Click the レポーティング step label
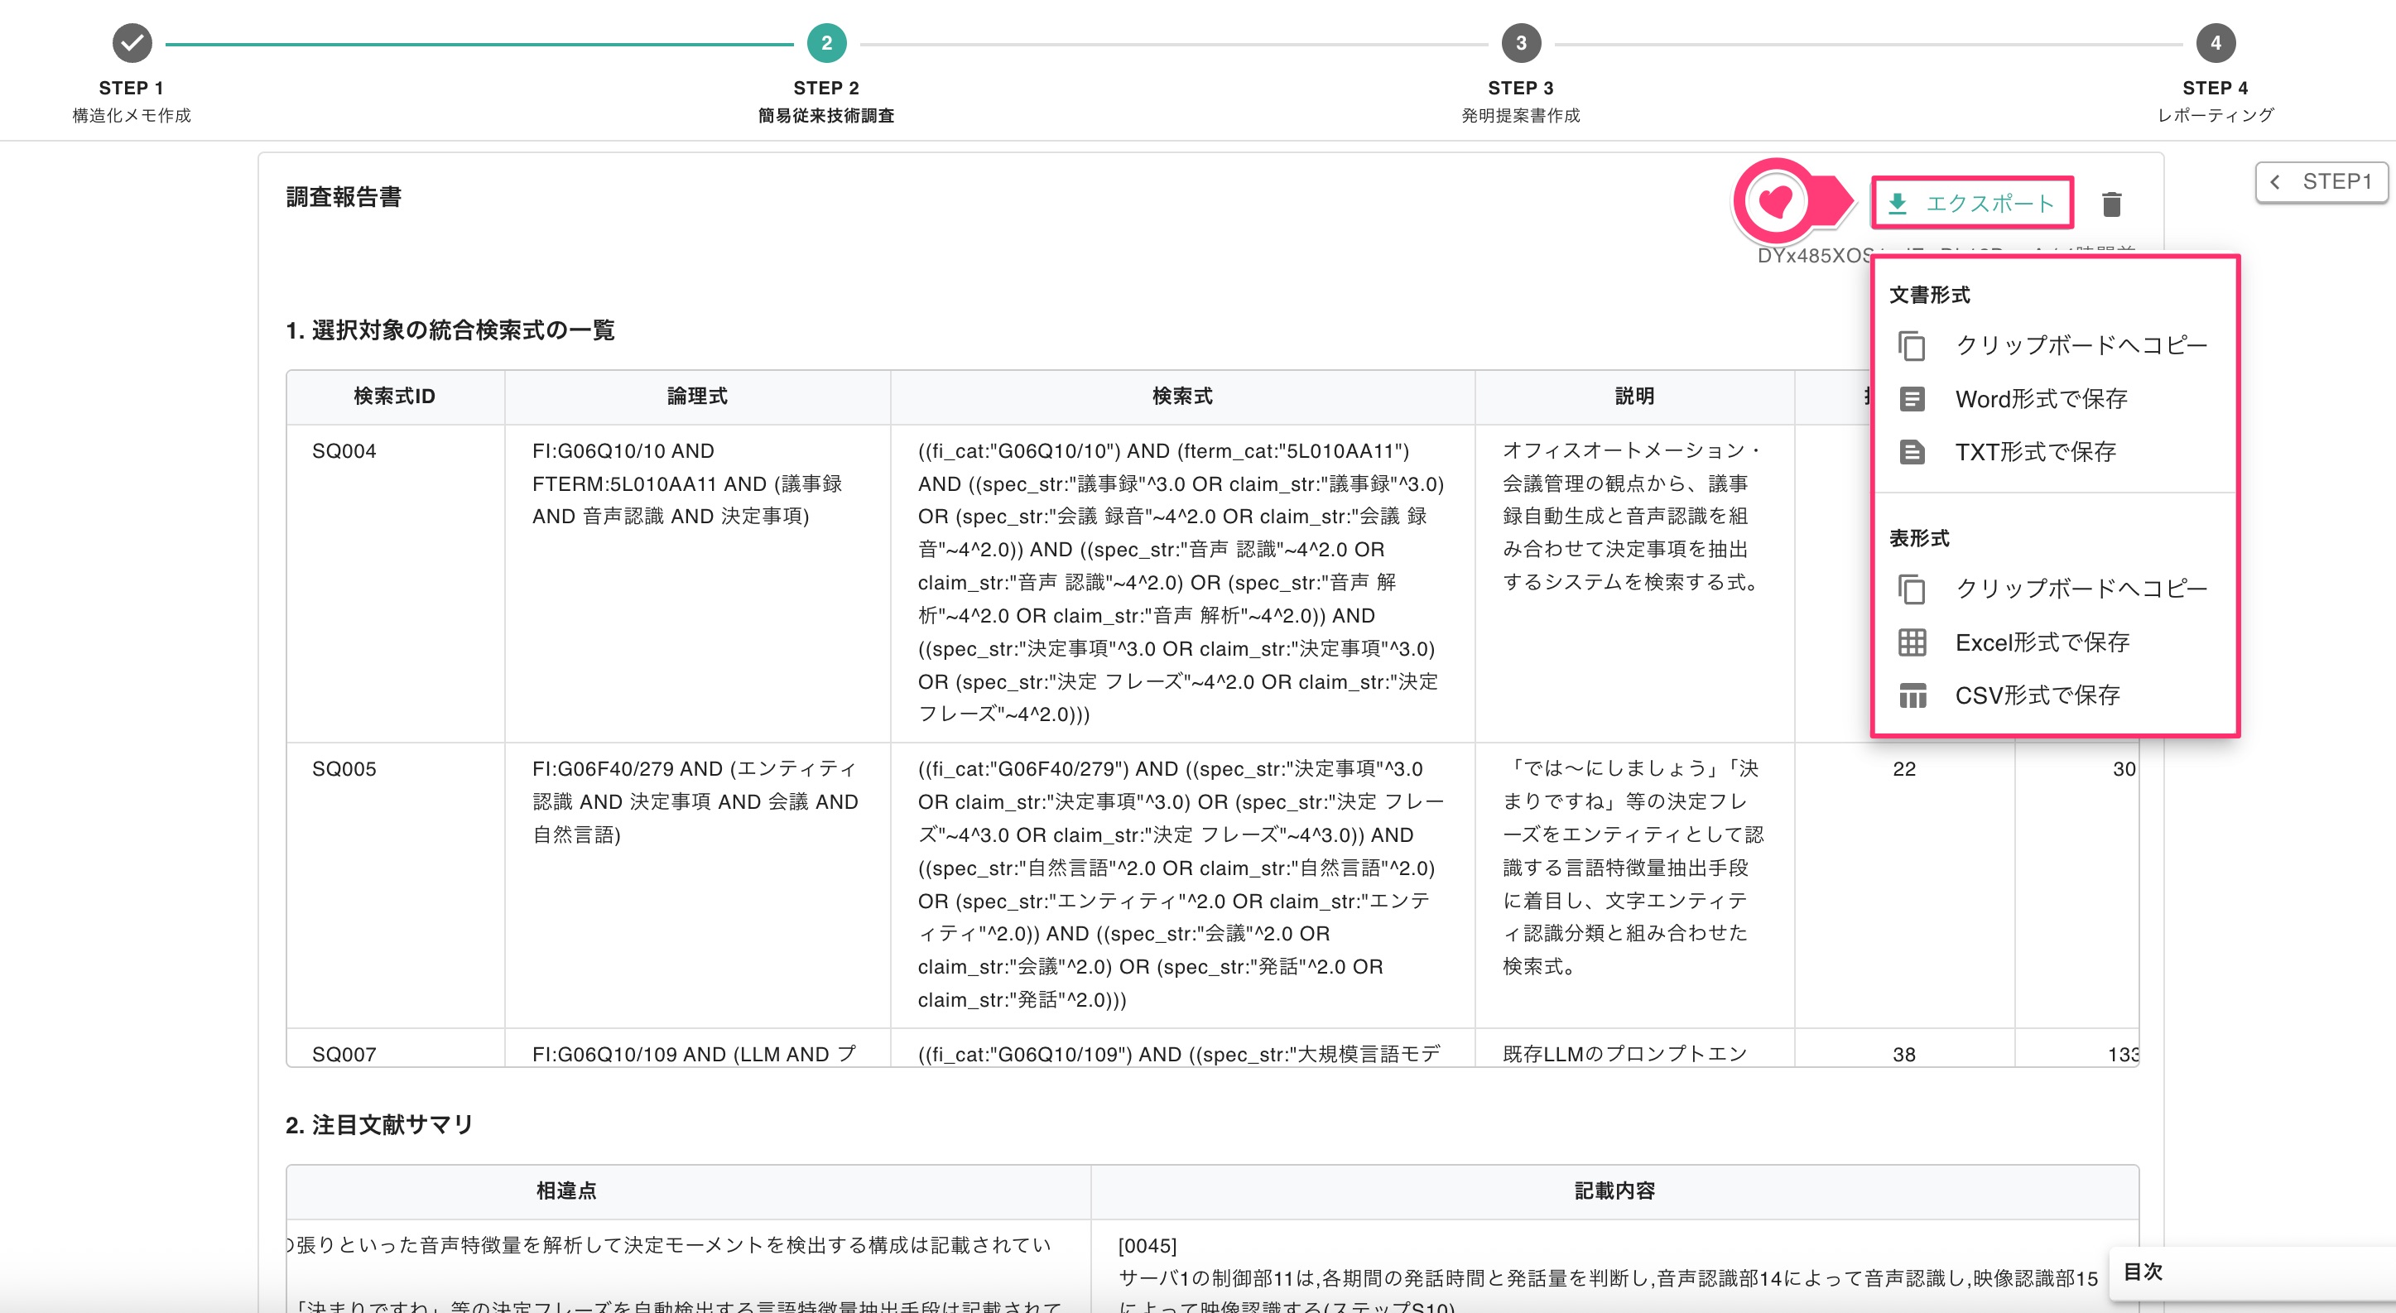Screen dimensions: 2396x1313 click(x=2215, y=115)
